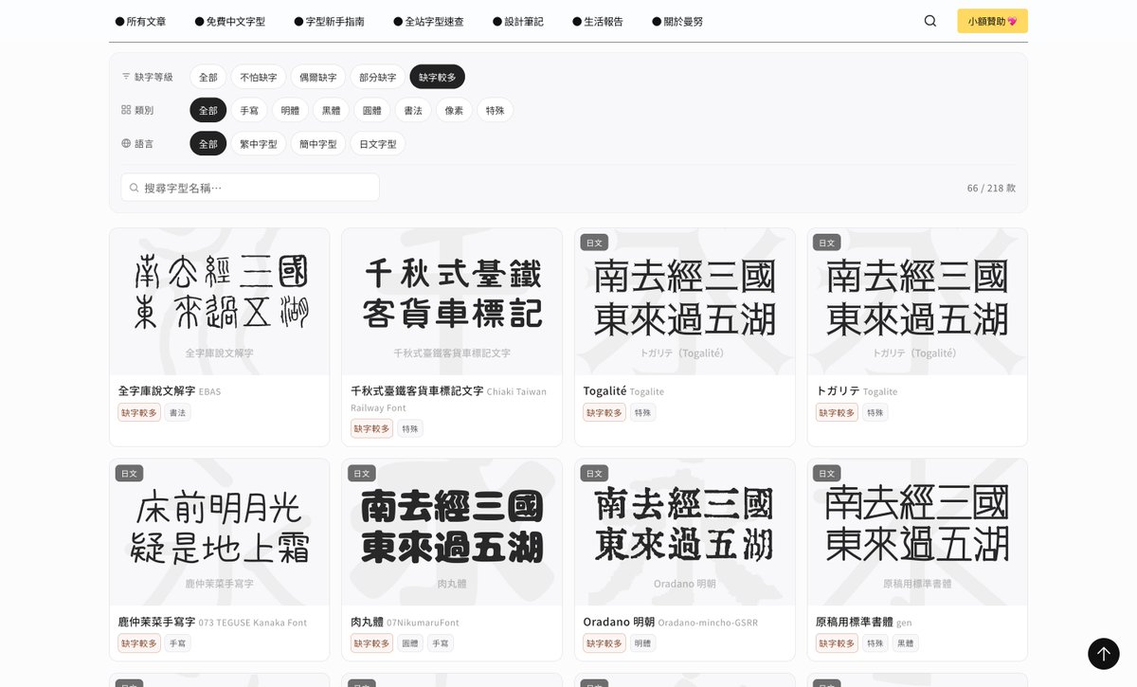Select 不怕缺字 filter chip

tap(259, 77)
